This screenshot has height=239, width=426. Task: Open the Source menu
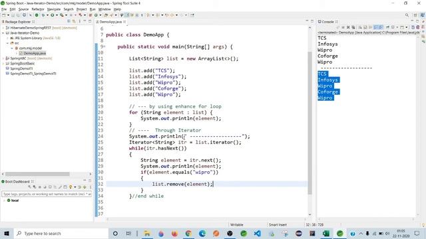[x=23, y=9]
